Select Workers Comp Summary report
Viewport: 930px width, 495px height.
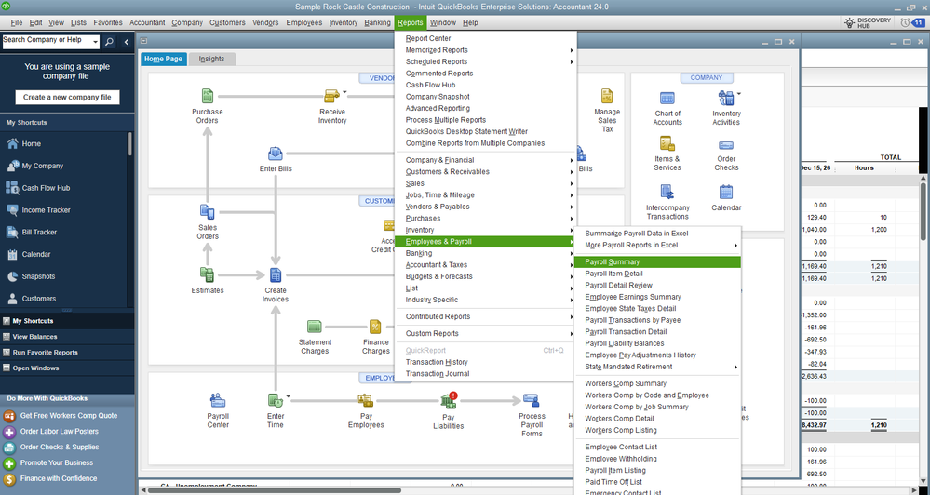(657, 383)
